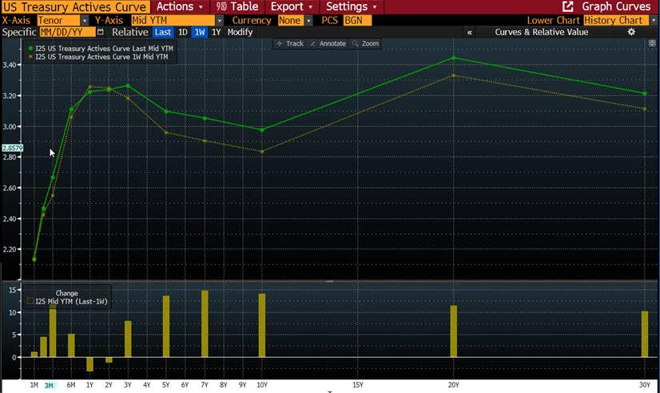Toggle dotted 1W Mid YTM legend entry
660x393 pixels.
(98, 57)
